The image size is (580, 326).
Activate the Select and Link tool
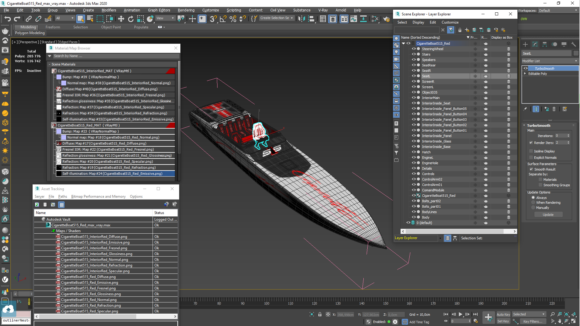point(28,19)
